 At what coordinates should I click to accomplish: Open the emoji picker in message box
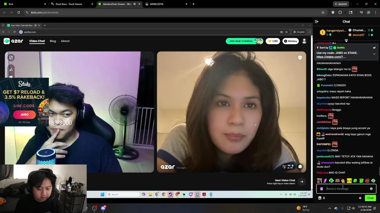pos(371,189)
